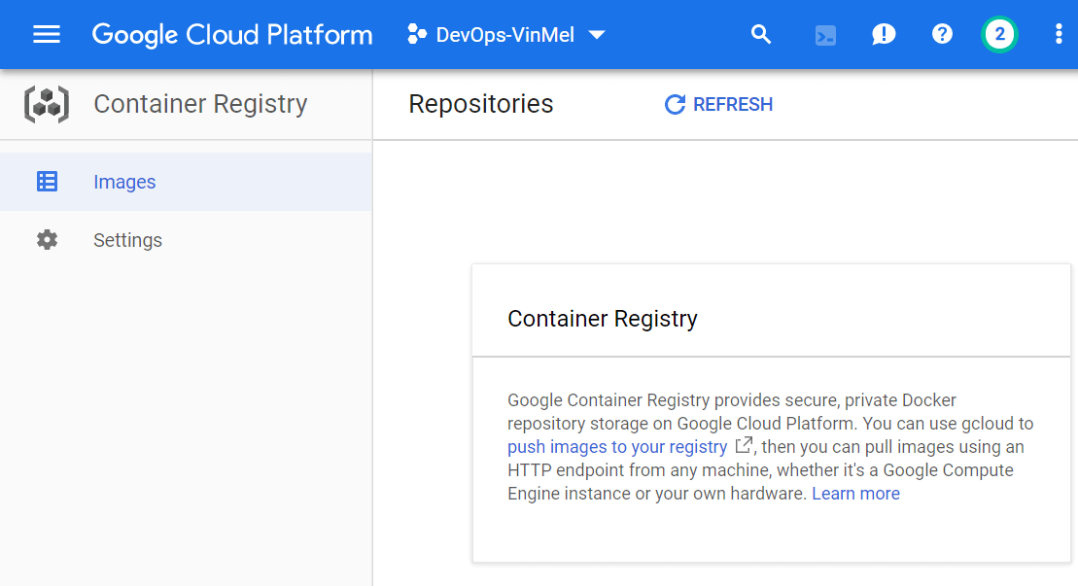Open the DevOps-VinMel project selector
This screenshot has width=1078, height=586.
505,35
